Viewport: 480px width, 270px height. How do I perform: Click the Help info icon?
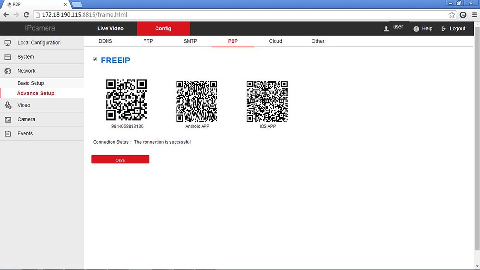coord(416,29)
